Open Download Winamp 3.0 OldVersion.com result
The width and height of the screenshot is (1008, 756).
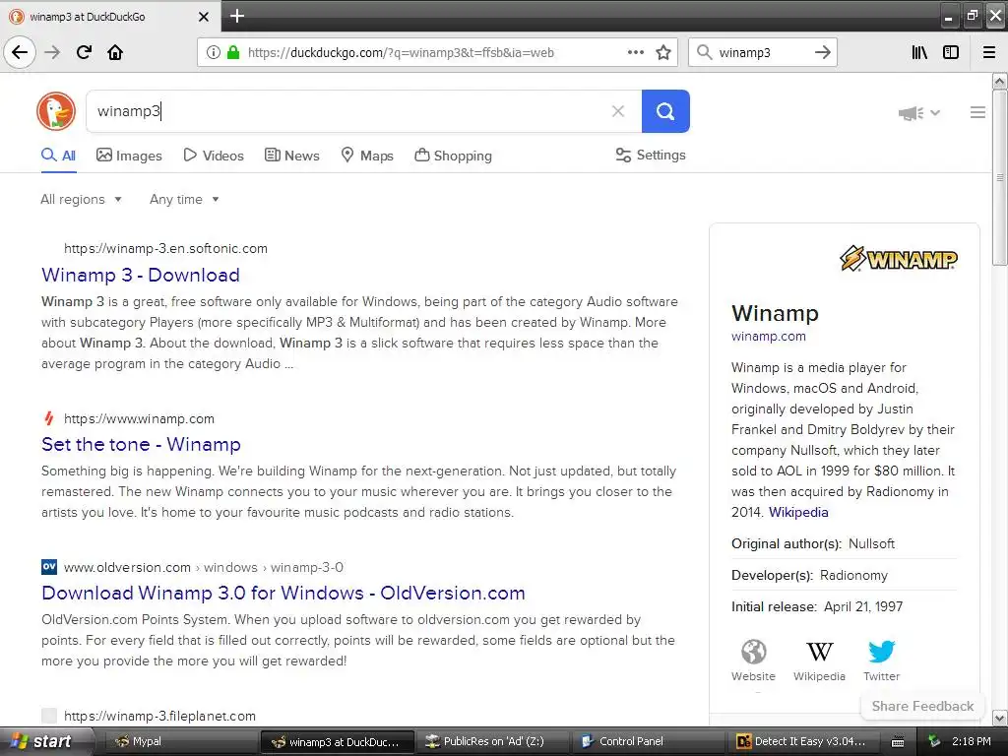pyautogui.click(x=283, y=593)
